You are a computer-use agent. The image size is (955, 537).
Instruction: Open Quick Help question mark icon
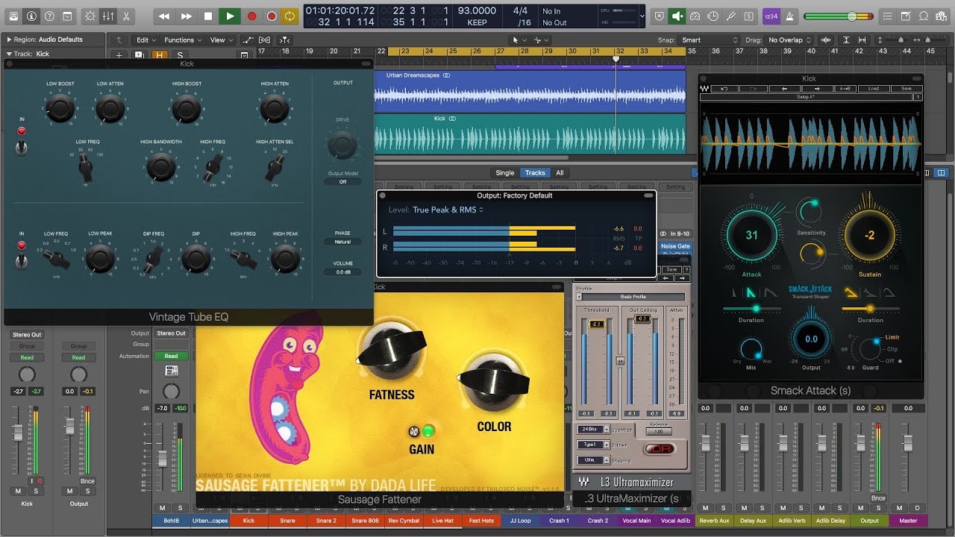point(49,16)
